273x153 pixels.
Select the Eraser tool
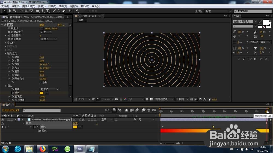pyautogui.click(x=64, y=11)
